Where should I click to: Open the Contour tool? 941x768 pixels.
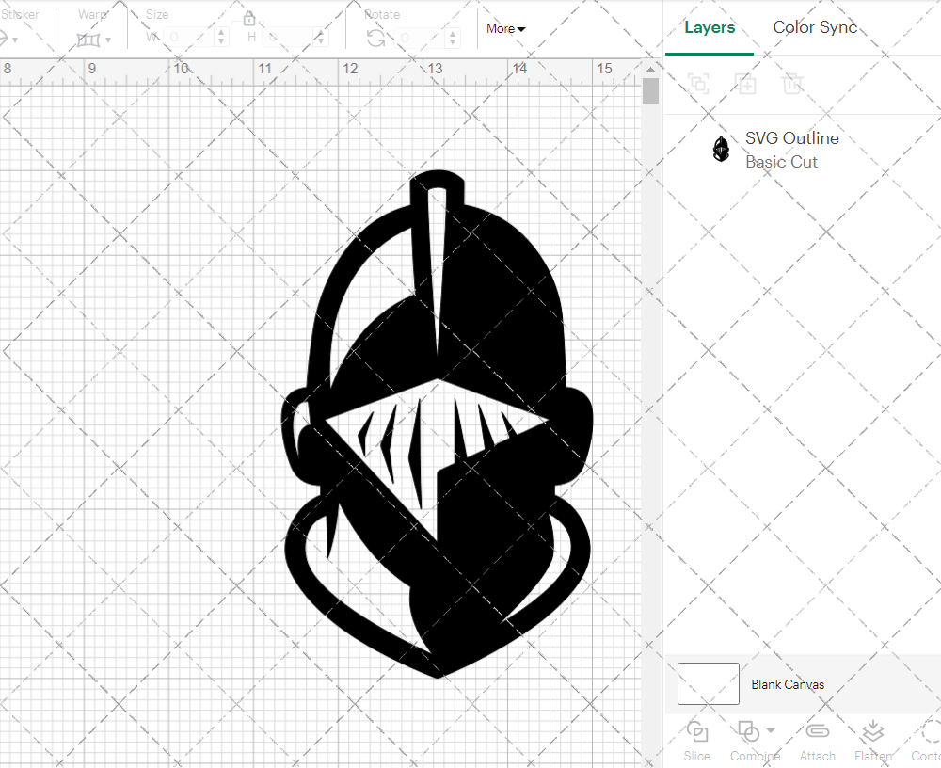tap(927, 742)
